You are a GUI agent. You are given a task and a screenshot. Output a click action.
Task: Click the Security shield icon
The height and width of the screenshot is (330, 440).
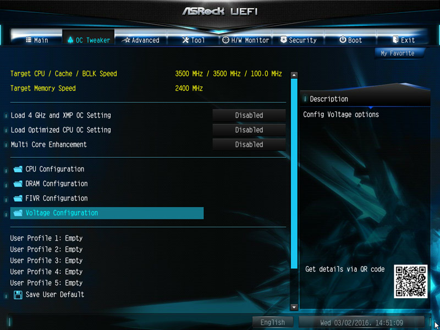(x=284, y=40)
